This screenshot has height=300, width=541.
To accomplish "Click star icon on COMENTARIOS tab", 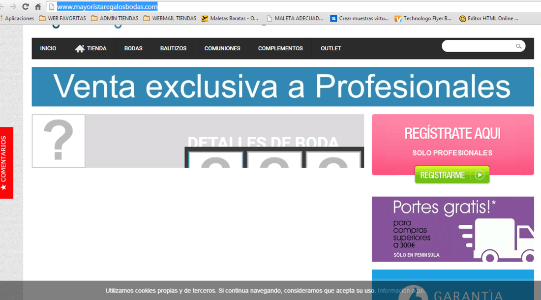I will [x=3, y=187].
